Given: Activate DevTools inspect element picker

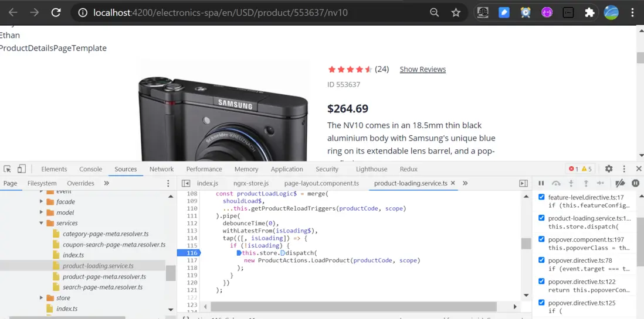Looking at the screenshot, I should tap(8, 169).
